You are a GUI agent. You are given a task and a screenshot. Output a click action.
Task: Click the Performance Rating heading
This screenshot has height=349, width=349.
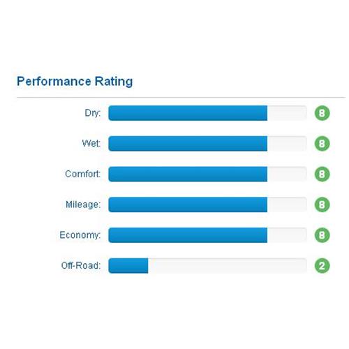(x=75, y=82)
